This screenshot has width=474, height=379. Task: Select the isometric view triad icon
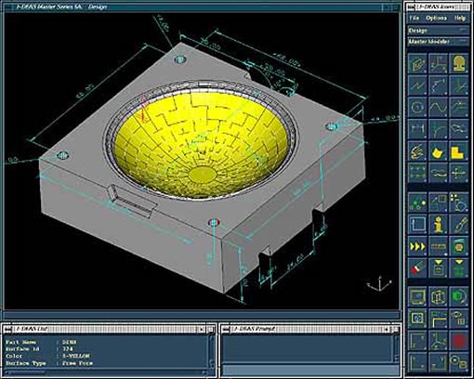tap(438, 341)
